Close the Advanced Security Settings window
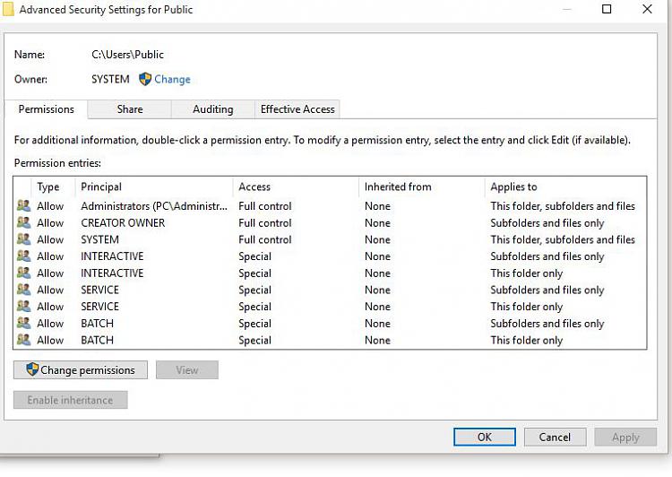 pos(647,9)
